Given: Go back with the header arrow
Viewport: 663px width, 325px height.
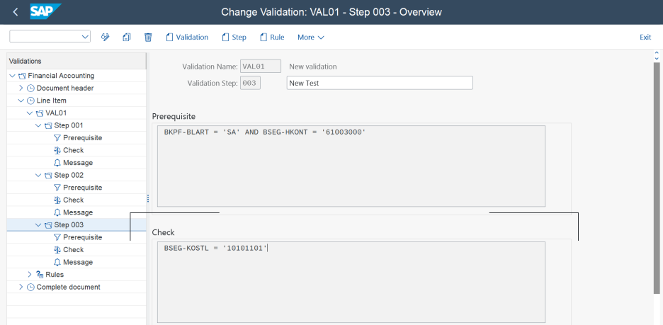Looking at the screenshot, I should 15,12.
